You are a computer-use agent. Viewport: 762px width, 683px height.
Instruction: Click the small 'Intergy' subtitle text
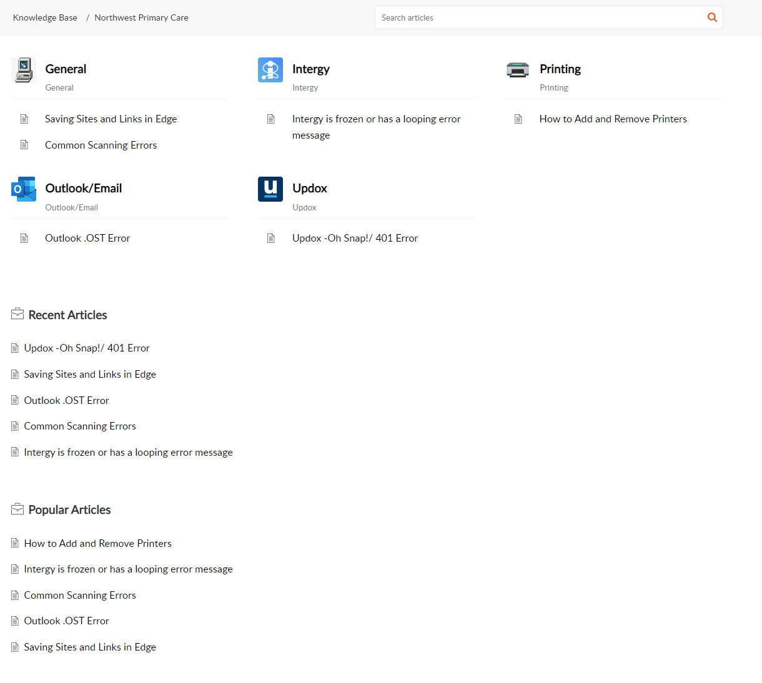tap(305, 87)
